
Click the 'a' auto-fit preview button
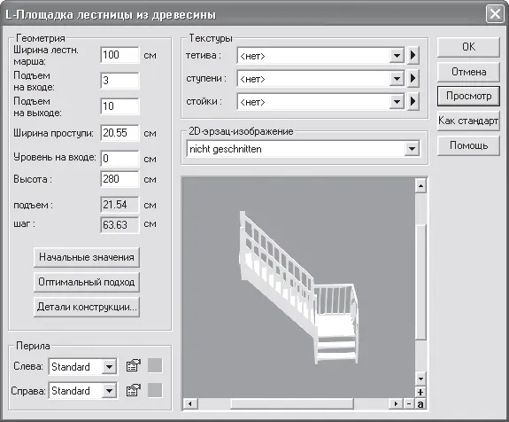[x=420, y=404]
